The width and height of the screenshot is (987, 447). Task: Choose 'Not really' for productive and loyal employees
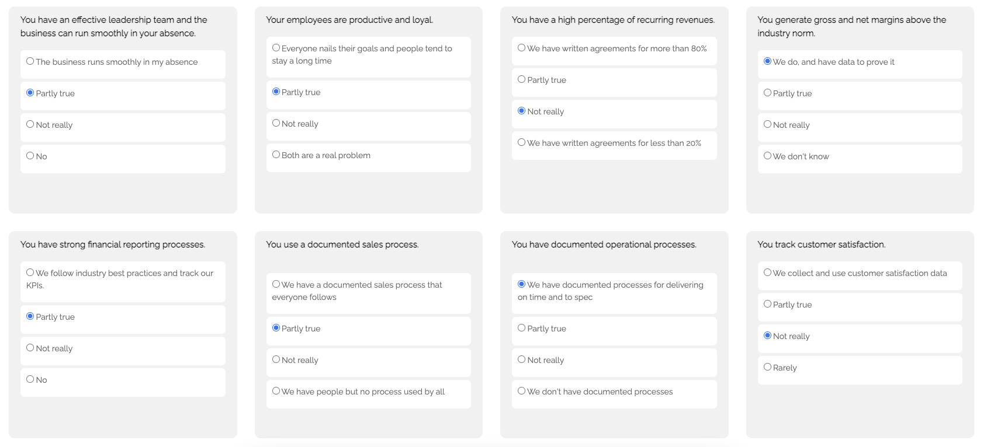[276, 123]
